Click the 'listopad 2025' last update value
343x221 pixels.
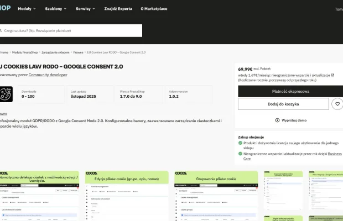(84, 97)
